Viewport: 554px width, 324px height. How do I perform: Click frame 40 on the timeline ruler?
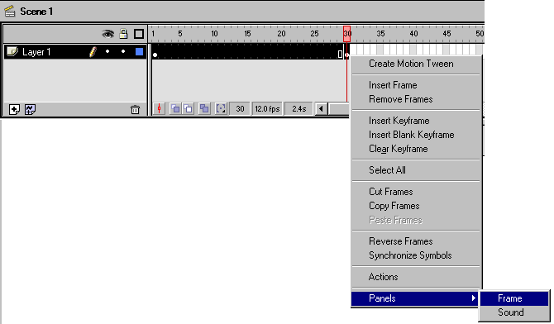tap(413, 34)
